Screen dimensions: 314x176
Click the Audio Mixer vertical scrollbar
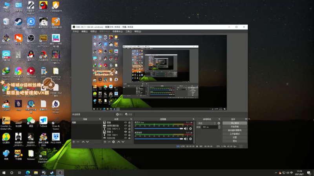click(x=194, y=132)
